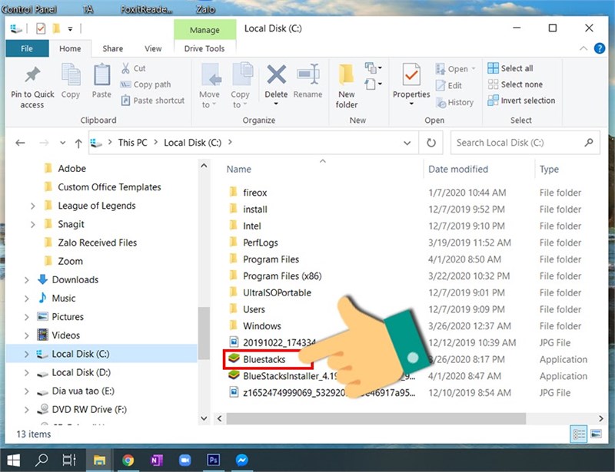This screenshot has width=615, height=472.
Task: Switch to large icons view
Action: (x=597, y=434)
